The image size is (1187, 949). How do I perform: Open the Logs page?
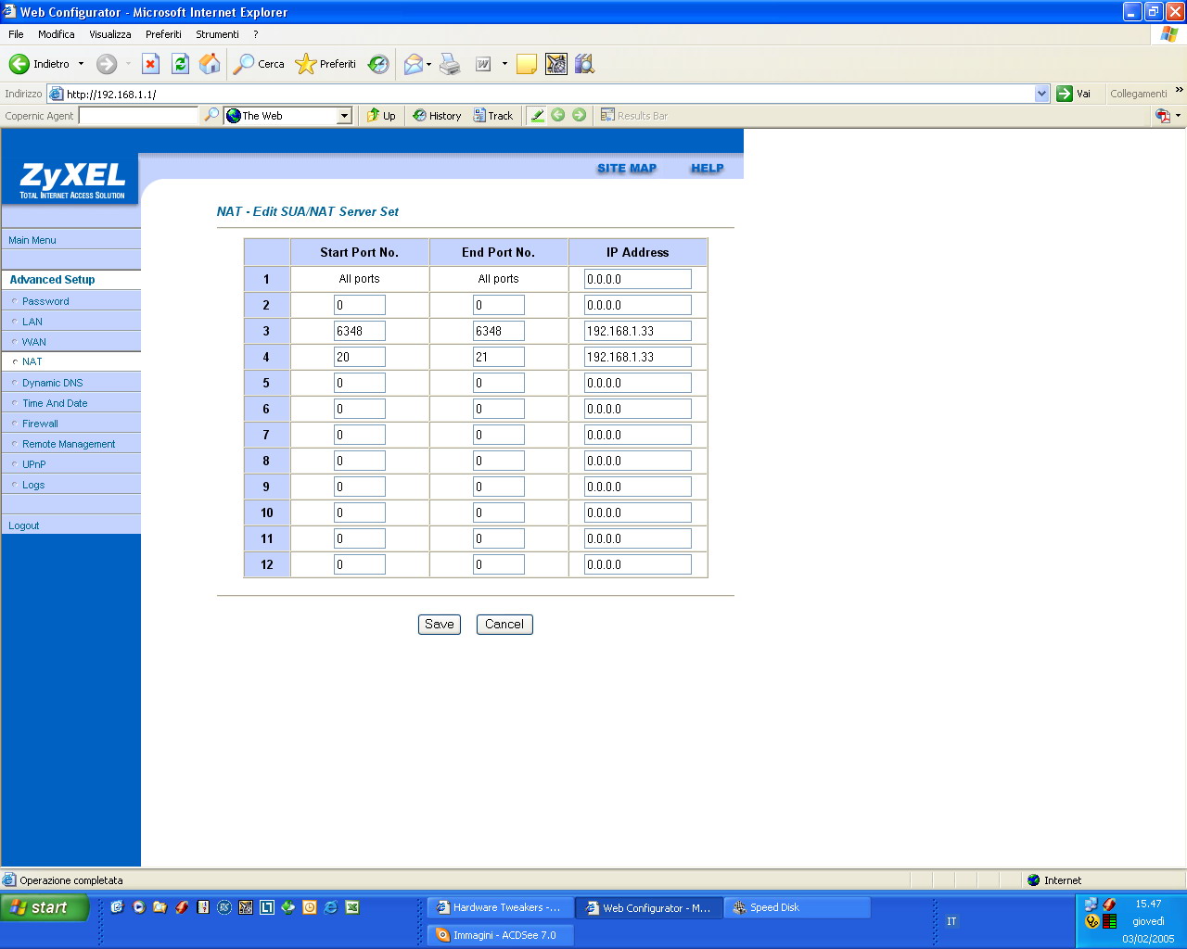(x=33, y=485)
